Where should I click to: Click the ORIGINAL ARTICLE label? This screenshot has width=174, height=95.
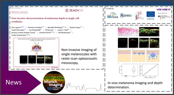click(19, 12)
